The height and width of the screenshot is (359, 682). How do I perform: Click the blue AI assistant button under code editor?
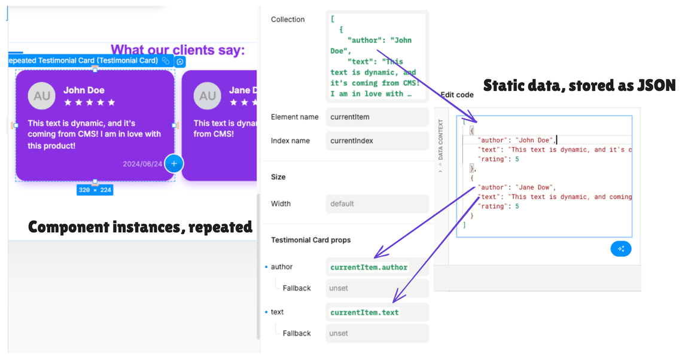(x=620, y=248)
